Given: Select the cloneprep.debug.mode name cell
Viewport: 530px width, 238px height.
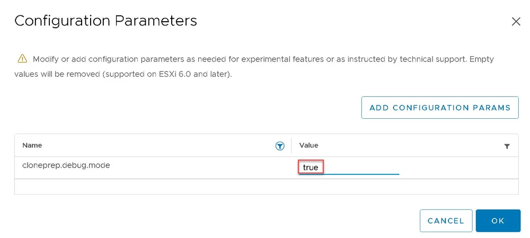Looking at the screenshot, I should pyautogui.click(x=66, y=165).
